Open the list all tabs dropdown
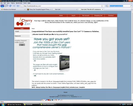This screenshot has width=133, height=106. (x=132, y=9)
